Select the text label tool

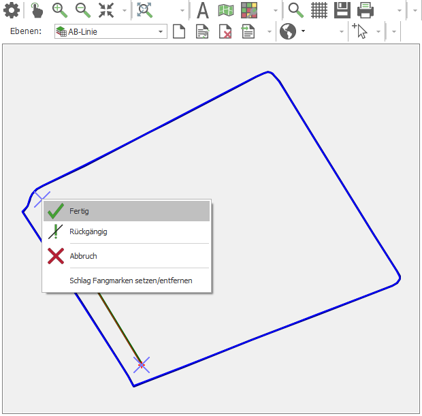tap(202, 10)
